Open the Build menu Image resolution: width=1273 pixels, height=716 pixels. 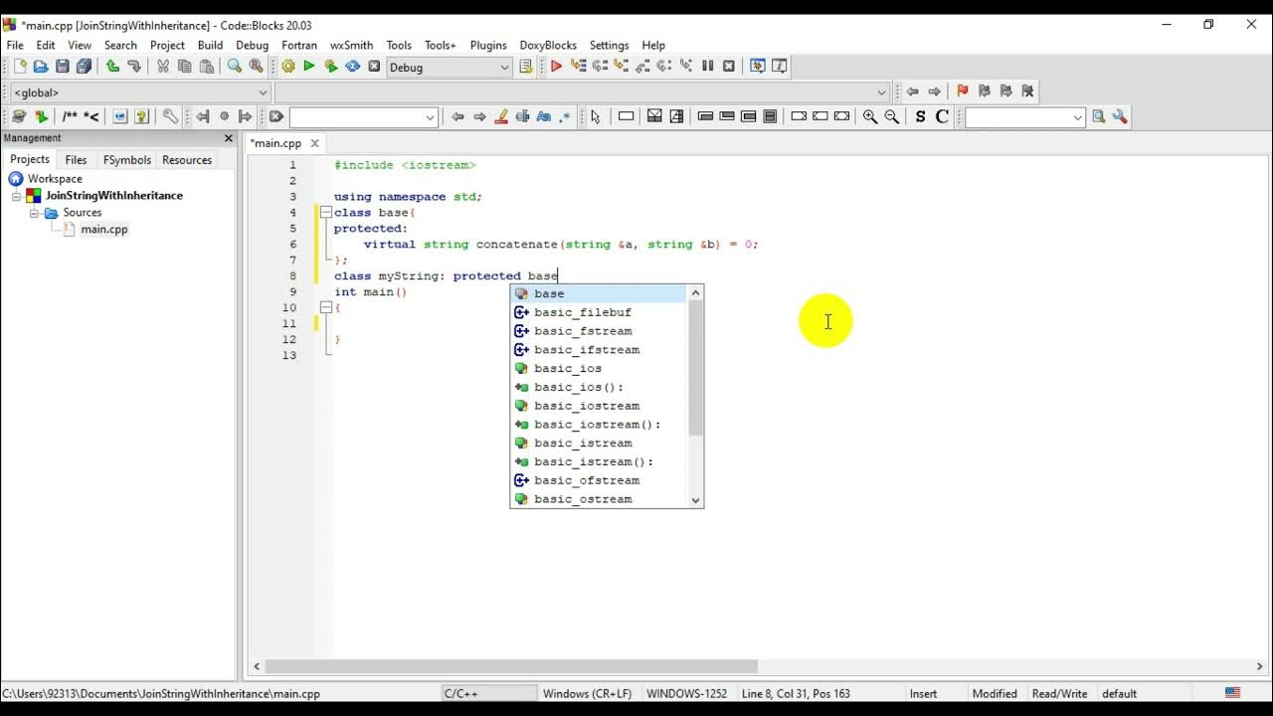[x=210, y=45]
